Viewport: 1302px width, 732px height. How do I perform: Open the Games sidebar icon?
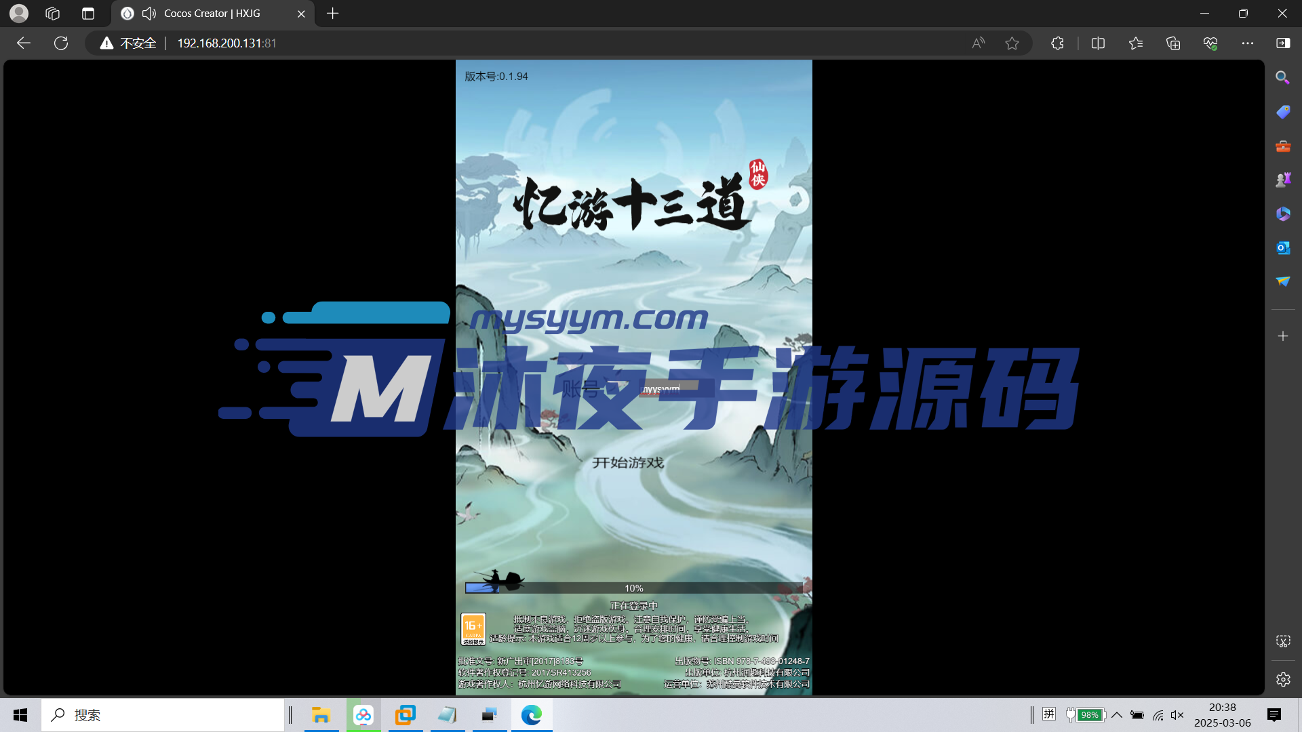tap(1282, 179)
